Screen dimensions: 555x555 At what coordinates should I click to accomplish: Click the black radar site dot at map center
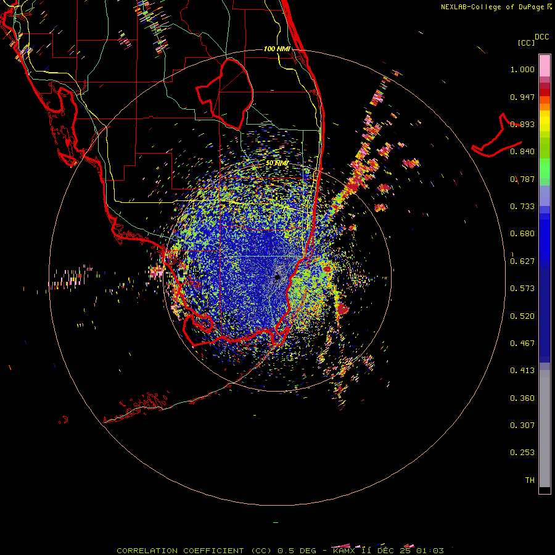point(277,277)
